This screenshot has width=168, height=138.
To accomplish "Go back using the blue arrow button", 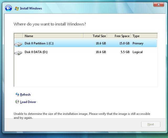I will coord(8,8).
